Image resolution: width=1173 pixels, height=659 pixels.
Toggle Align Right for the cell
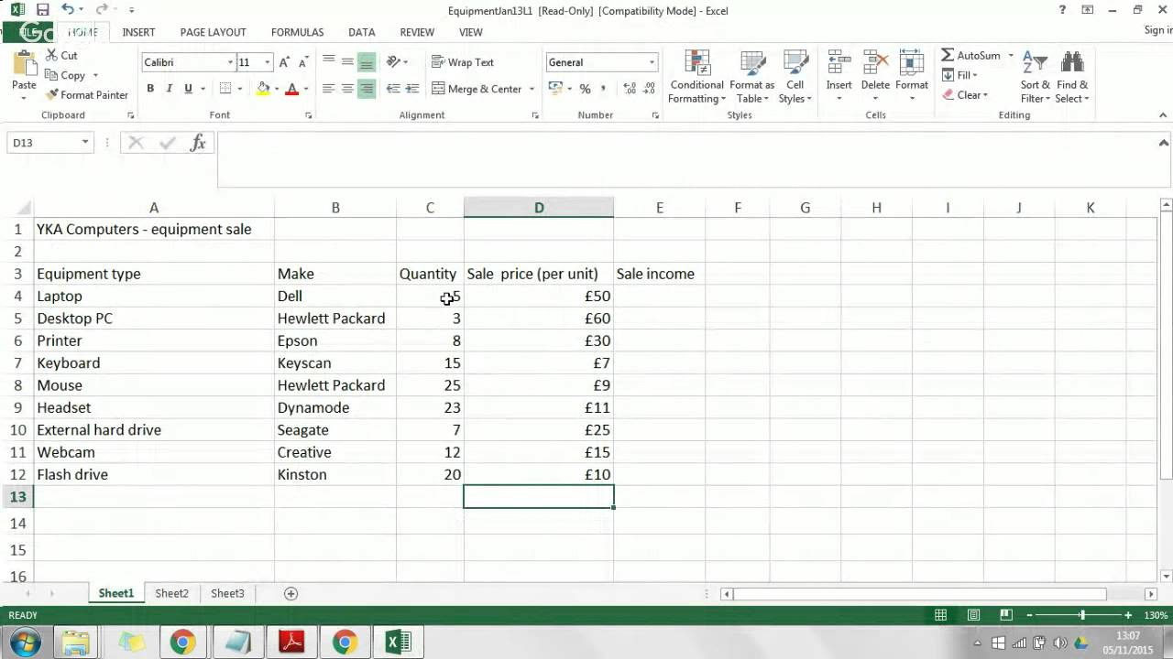[x=367, y=89]
